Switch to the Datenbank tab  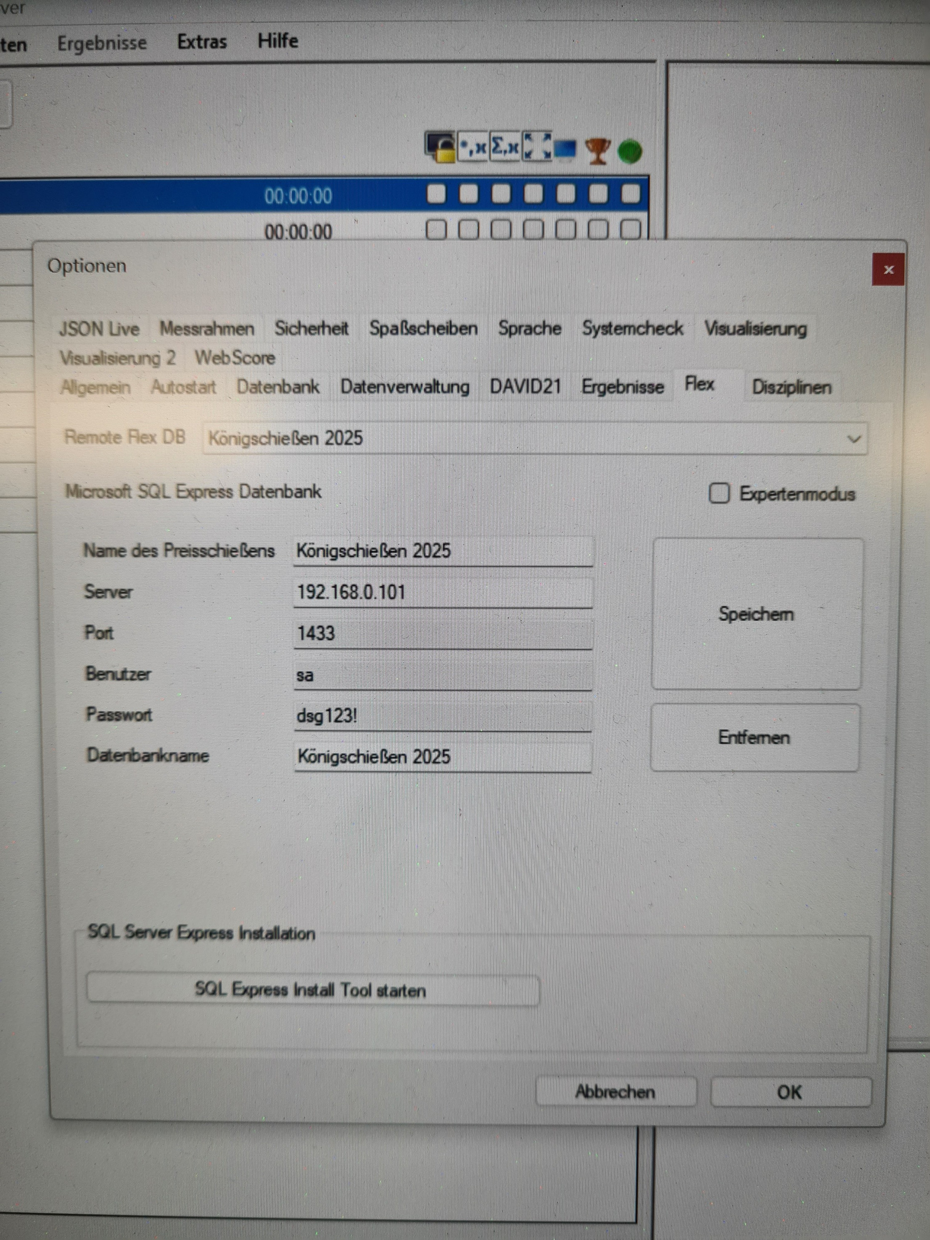coord(277,387)
